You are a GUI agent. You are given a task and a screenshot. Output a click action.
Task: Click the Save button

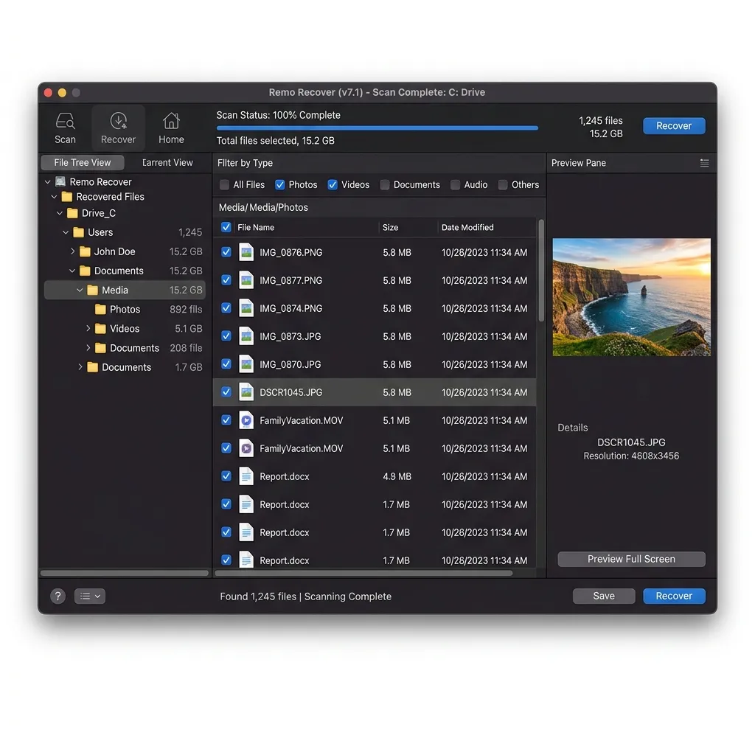point(604,596)
